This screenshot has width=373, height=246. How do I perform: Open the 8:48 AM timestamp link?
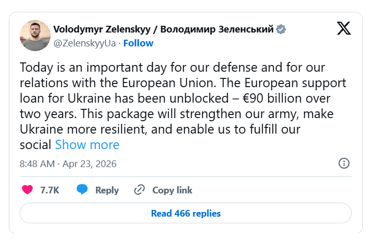(37, 164)
